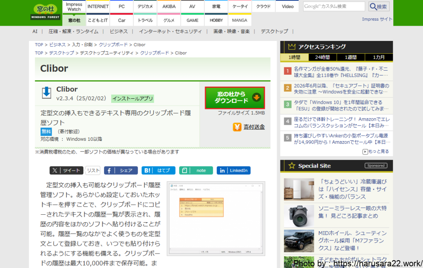This screenshot has height=268, width=423.
Task: Open the refrigerator Special Site thumbnail
Action: point(299,190)
